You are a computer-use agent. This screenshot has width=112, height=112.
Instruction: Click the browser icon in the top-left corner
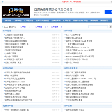point(2,2)
